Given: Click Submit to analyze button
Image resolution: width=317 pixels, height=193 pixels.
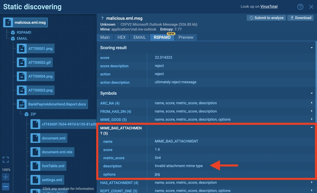Looking at the screenshot, I should pos(266,18).
